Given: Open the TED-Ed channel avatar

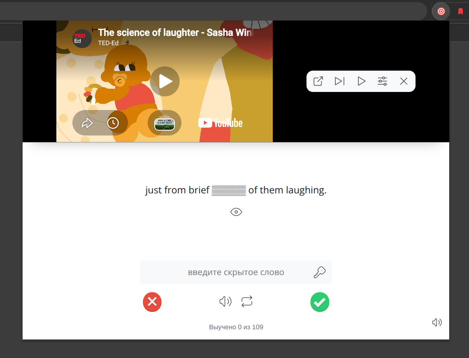Looking at the screenshot, I should point(82,39).
